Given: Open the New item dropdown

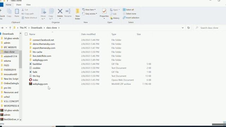Looking at the screenshot, I should (89, 10).
